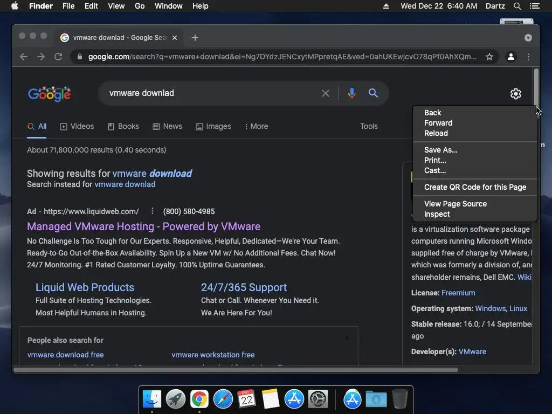The width and height of the screenshot is (552, 414).
Task: Dismiss the People also search for box
Action: click(347, 338)
